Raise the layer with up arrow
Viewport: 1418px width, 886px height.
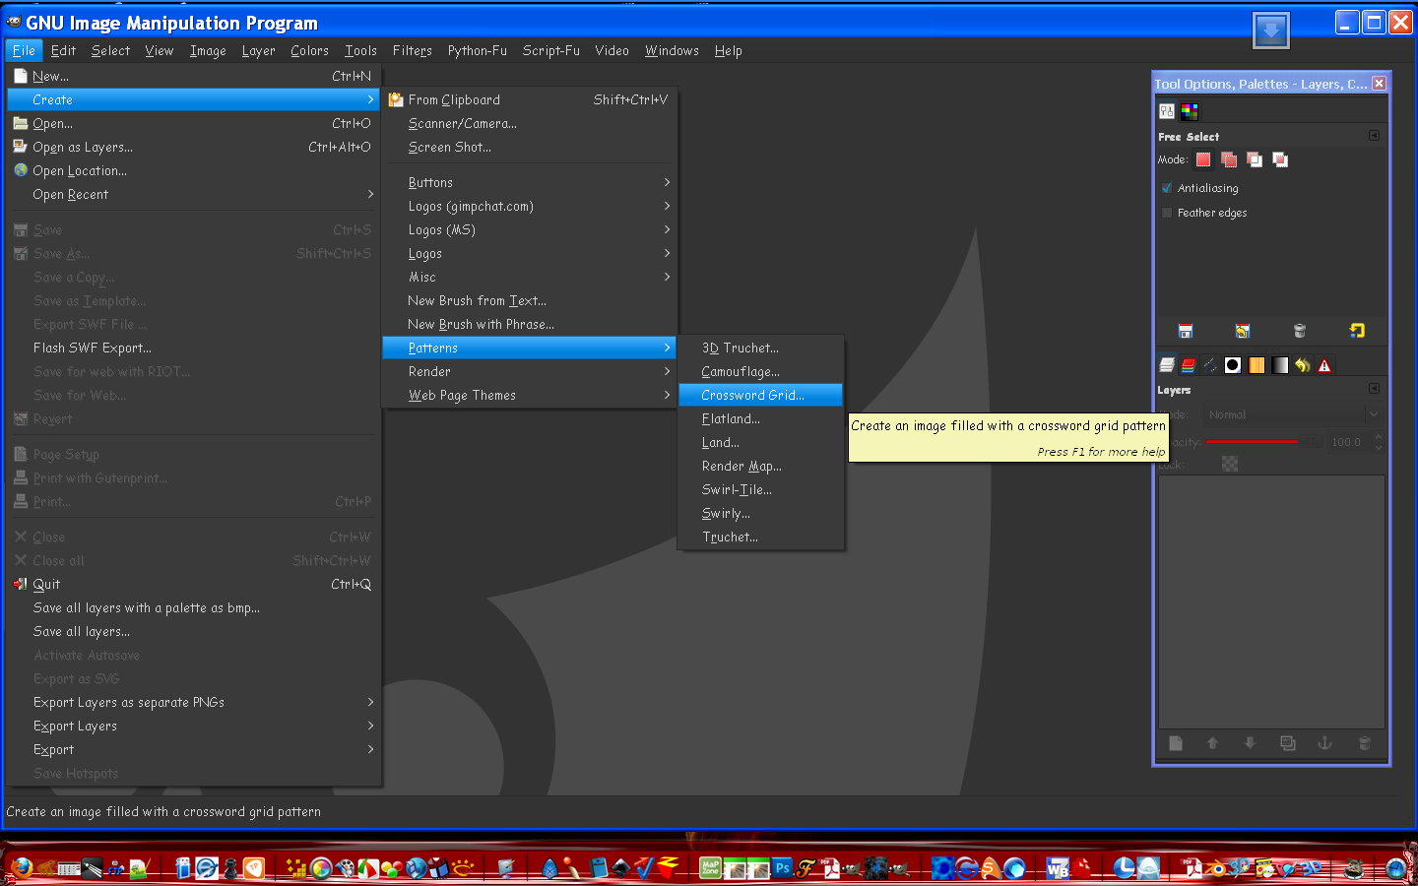tap(1212, 743)
